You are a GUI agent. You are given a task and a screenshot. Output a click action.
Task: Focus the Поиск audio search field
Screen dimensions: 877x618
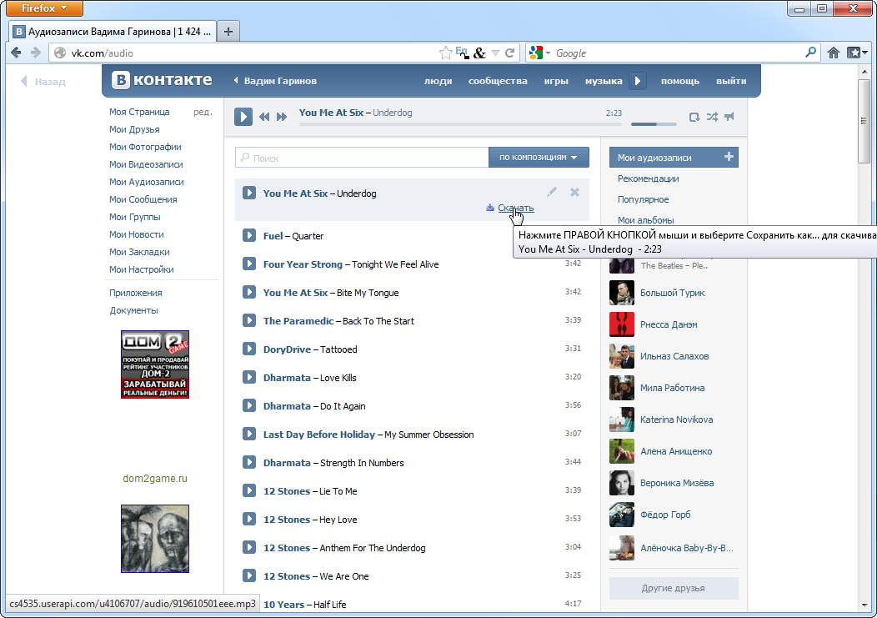[x=362, y=158]
